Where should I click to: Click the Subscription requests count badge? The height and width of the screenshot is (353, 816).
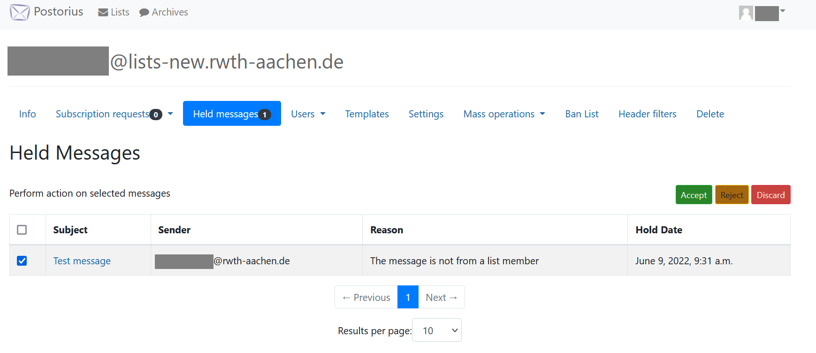click(156, 115)
